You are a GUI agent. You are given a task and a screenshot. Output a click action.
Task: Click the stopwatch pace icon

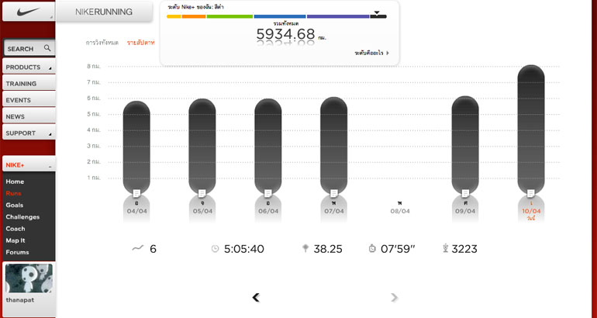(x=372, y=249)
